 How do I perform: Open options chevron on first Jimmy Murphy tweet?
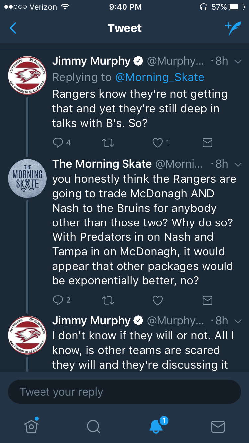point(238,61)
